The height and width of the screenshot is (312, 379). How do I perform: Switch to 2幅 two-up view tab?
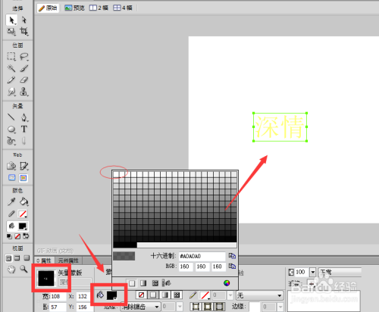99,8
